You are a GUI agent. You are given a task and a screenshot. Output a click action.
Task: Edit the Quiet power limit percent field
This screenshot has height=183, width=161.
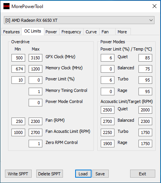click(108, 58)
